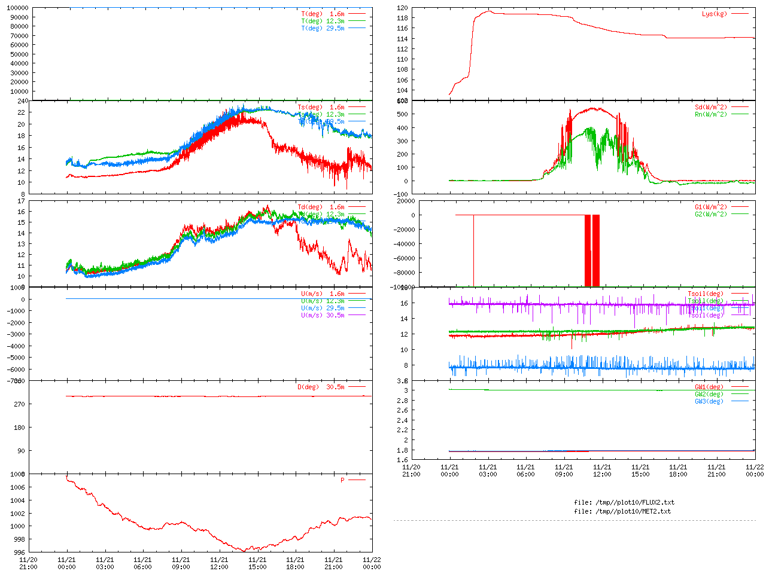
Task: Click the "11/20 21:00" label under the pressure plot
Action: (28, 563)
